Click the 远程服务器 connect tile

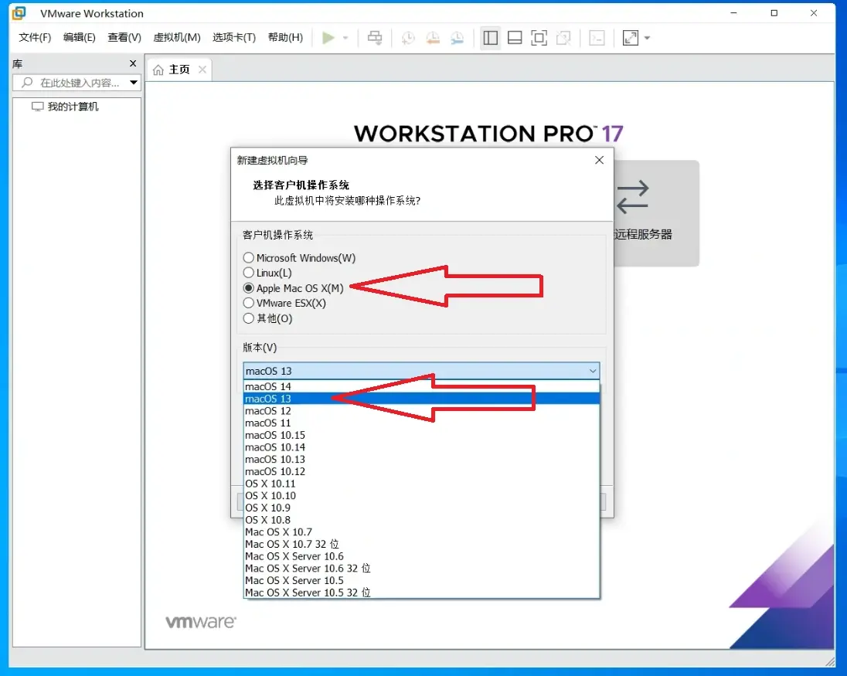click(656, 212)
